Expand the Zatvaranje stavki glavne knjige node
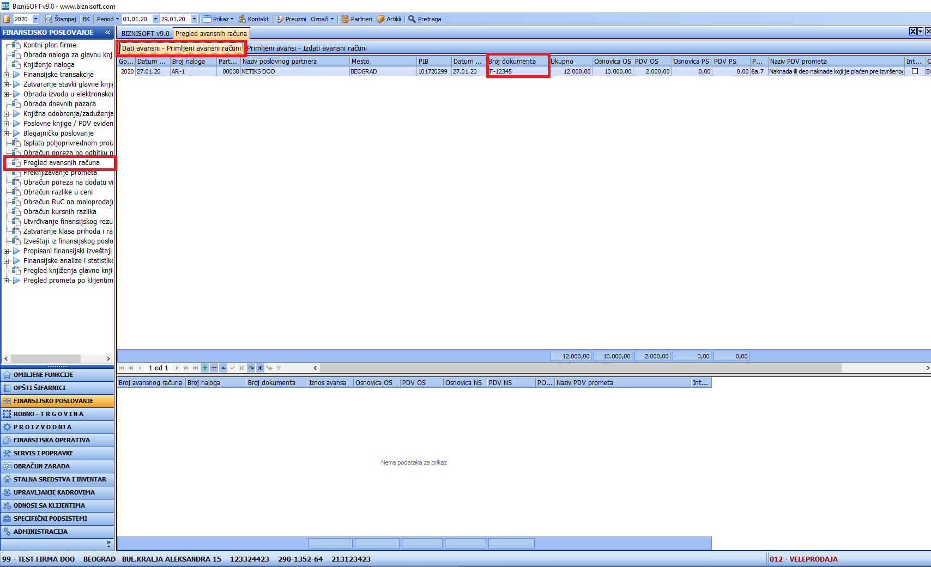This screenshot has width=931, height=567. coord(6,84)
